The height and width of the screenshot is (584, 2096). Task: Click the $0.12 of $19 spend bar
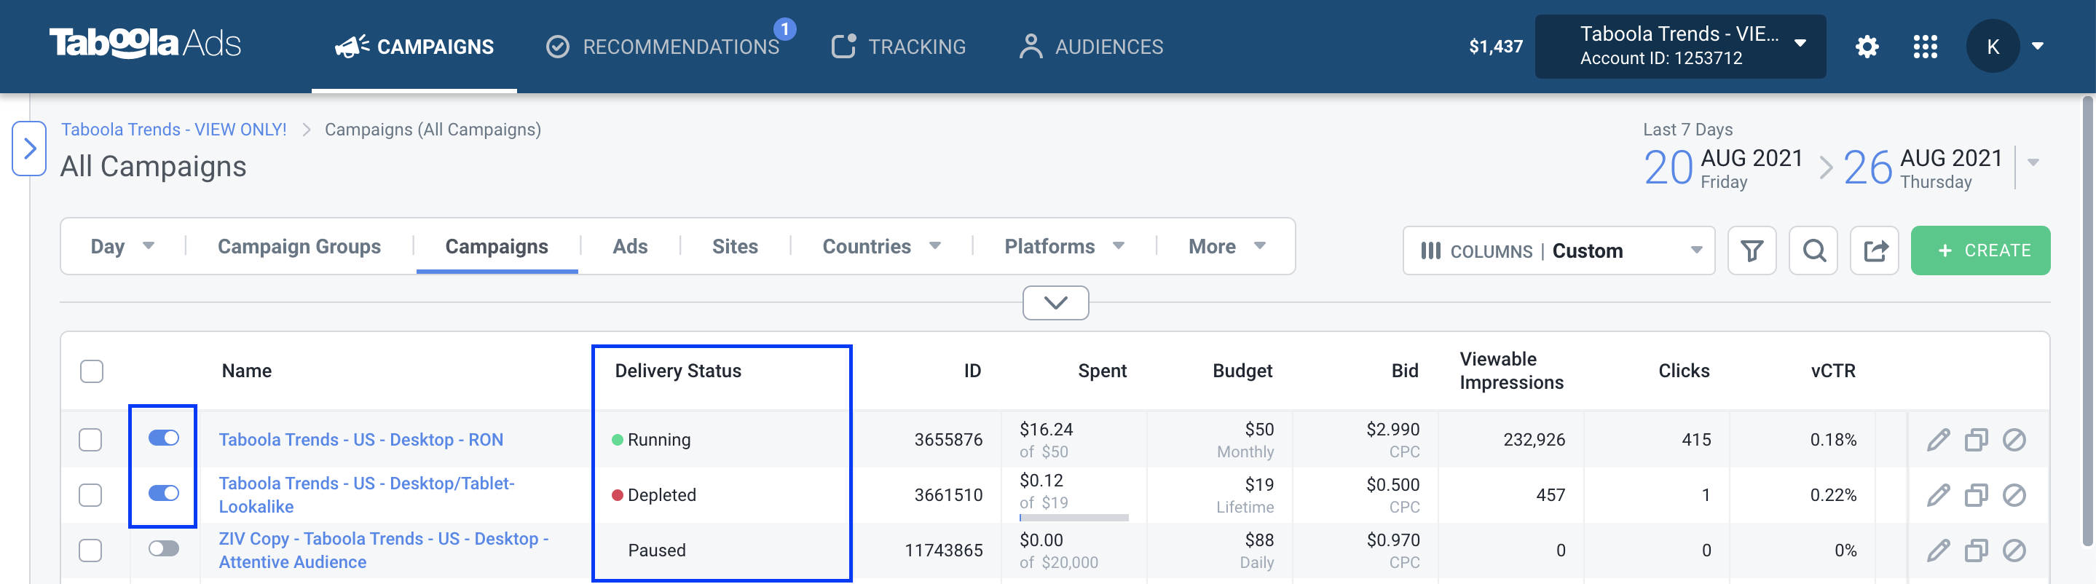(1074, 517)
